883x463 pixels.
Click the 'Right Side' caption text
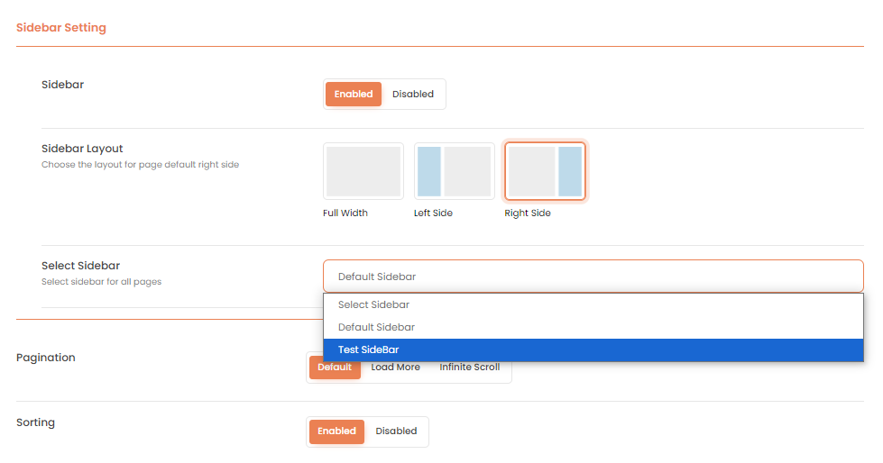tap(528, 213)
